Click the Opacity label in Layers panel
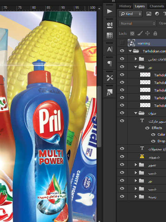The width and height of the screenshot is (166, 222). pyautogui.click(x=163, y=23)
